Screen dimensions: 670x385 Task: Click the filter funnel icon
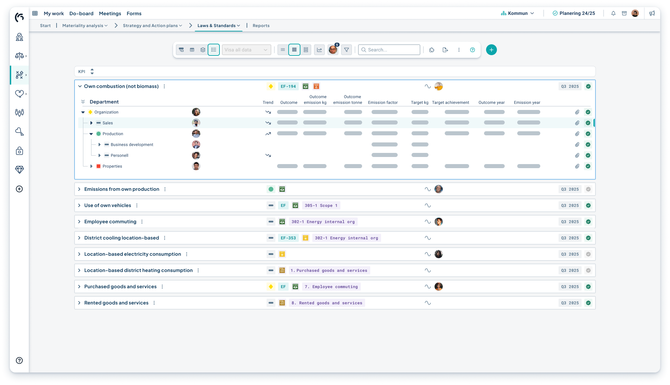(346, 50)
